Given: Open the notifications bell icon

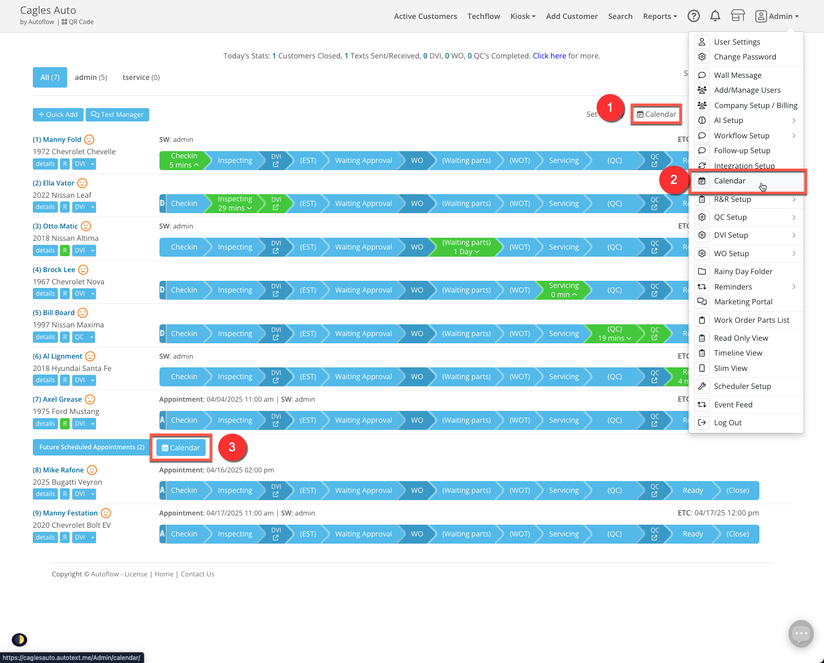Looking at the screenshot, I should [715, 16].
